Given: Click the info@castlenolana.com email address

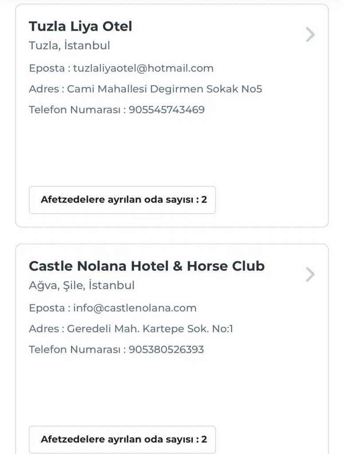Looking at the screenshot, I should [135, 308].
